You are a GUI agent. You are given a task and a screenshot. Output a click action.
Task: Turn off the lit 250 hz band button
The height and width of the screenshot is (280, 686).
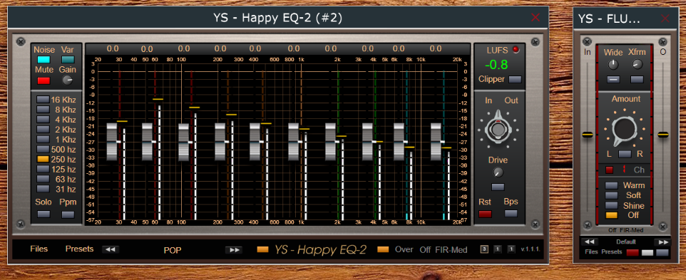coord(43,160)
